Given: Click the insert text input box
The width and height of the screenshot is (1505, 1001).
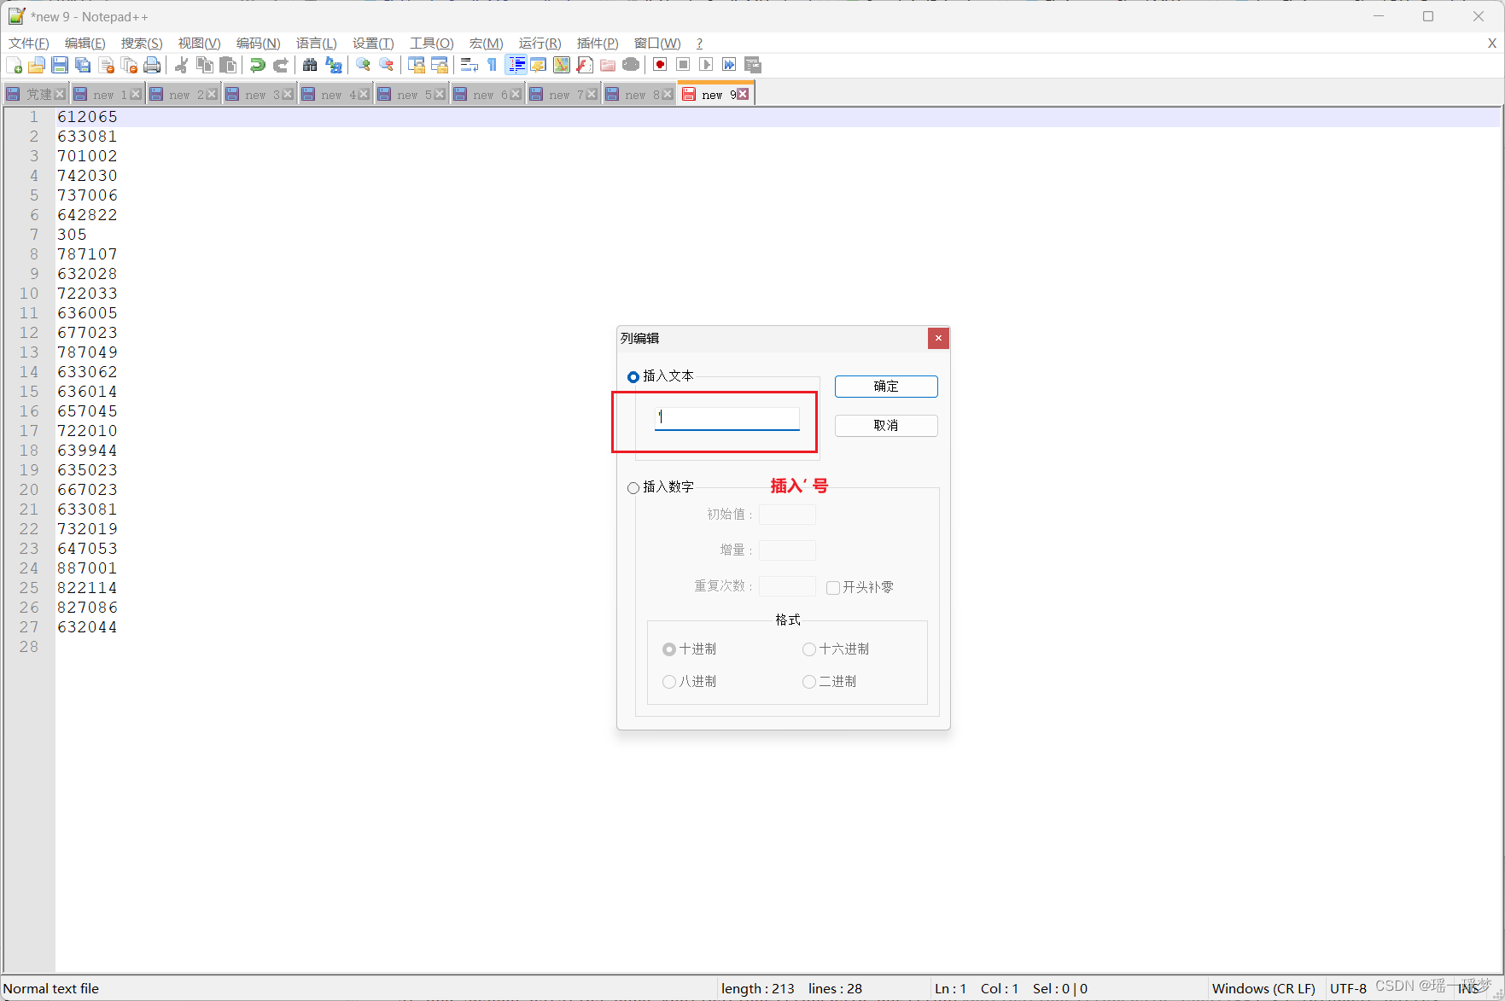Looking at the screenshot, I should [x=726, y=417].
